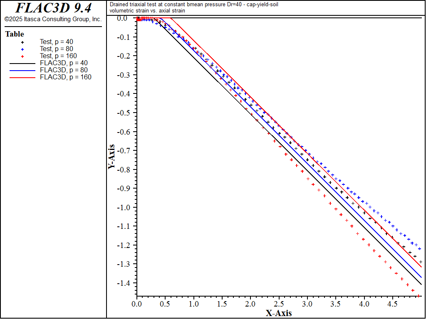Click the 'Test, p = 40' legend label

click(x=56, y=42)
